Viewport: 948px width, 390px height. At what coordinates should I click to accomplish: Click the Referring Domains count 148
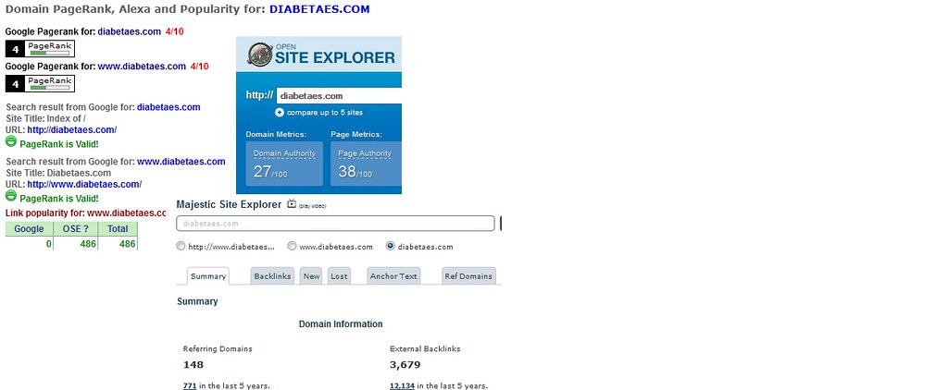[x=193, y=365]
